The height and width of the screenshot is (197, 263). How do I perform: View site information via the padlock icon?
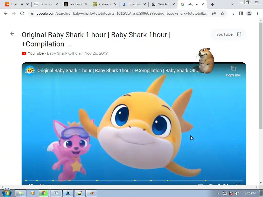[32, 13]
